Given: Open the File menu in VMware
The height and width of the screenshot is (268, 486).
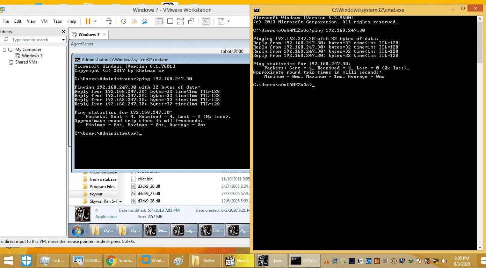Looking at the screenshot, I should pos(6,21).
